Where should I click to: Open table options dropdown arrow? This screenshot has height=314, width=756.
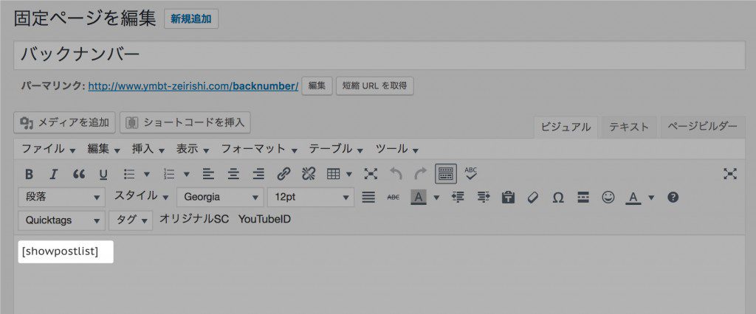349,174
